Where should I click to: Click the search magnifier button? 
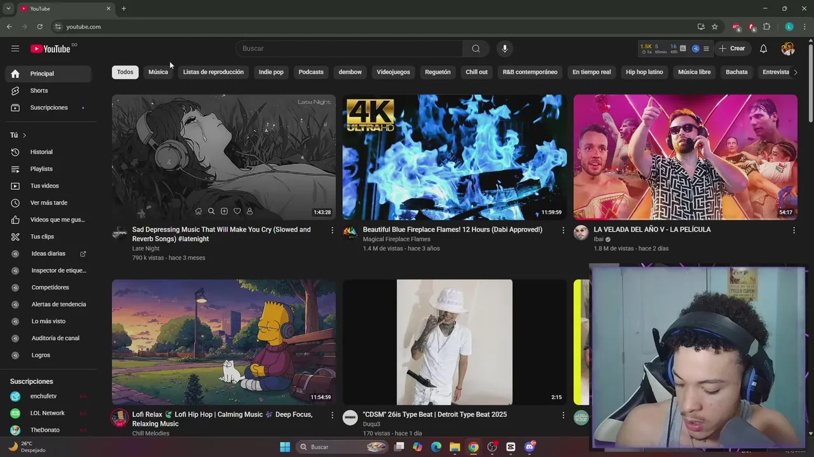[x=476, y=48]
